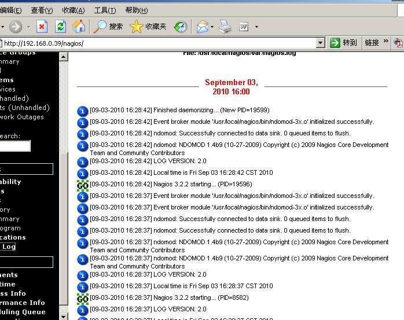The height and width of the screenshot is (320, 404).
Task: Refresh the page with the Refresh icon
Action: click(61, 26)
